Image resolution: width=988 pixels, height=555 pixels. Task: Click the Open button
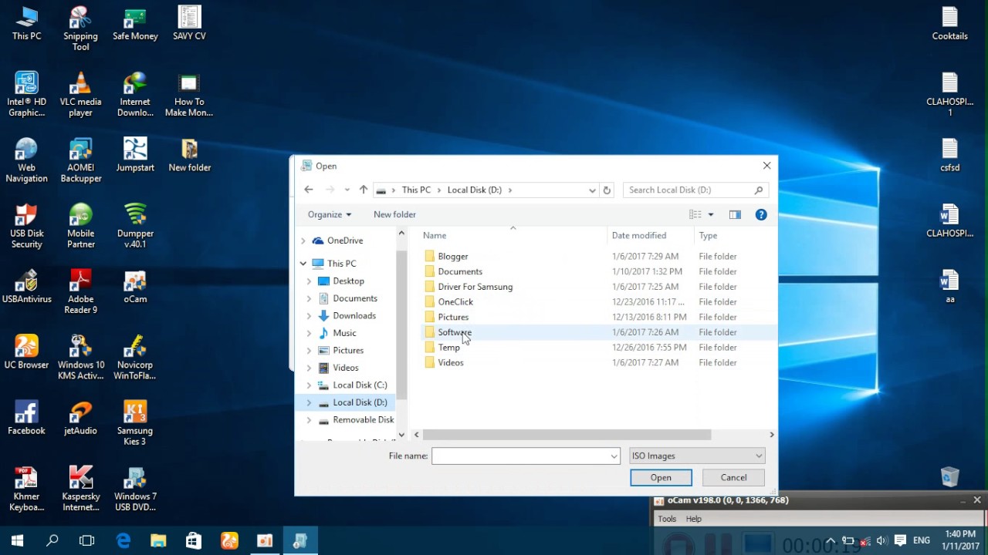(x=661, y=477)
